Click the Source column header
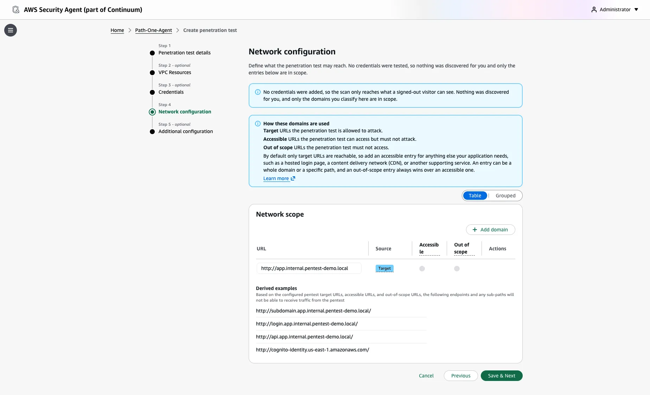Screen dimensions: 650x395 pos(383,249)
